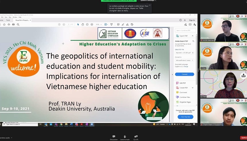Open the Window menu
The width and height of the screenshot is (247, 141).
15,17
